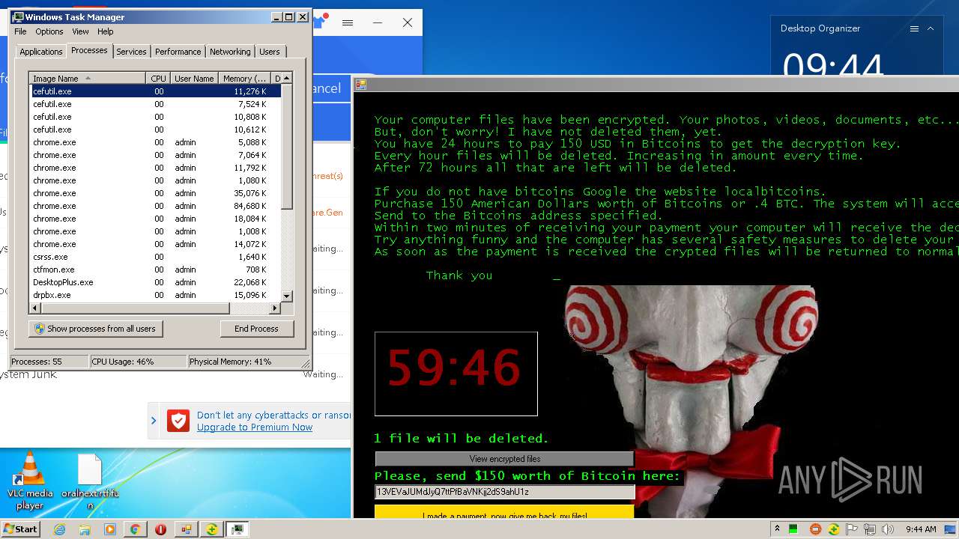Image resolution: width=959 pixels, height=539 pixels.
Task: Click the green 360 security tray icon
Action: tap(834, 529)
